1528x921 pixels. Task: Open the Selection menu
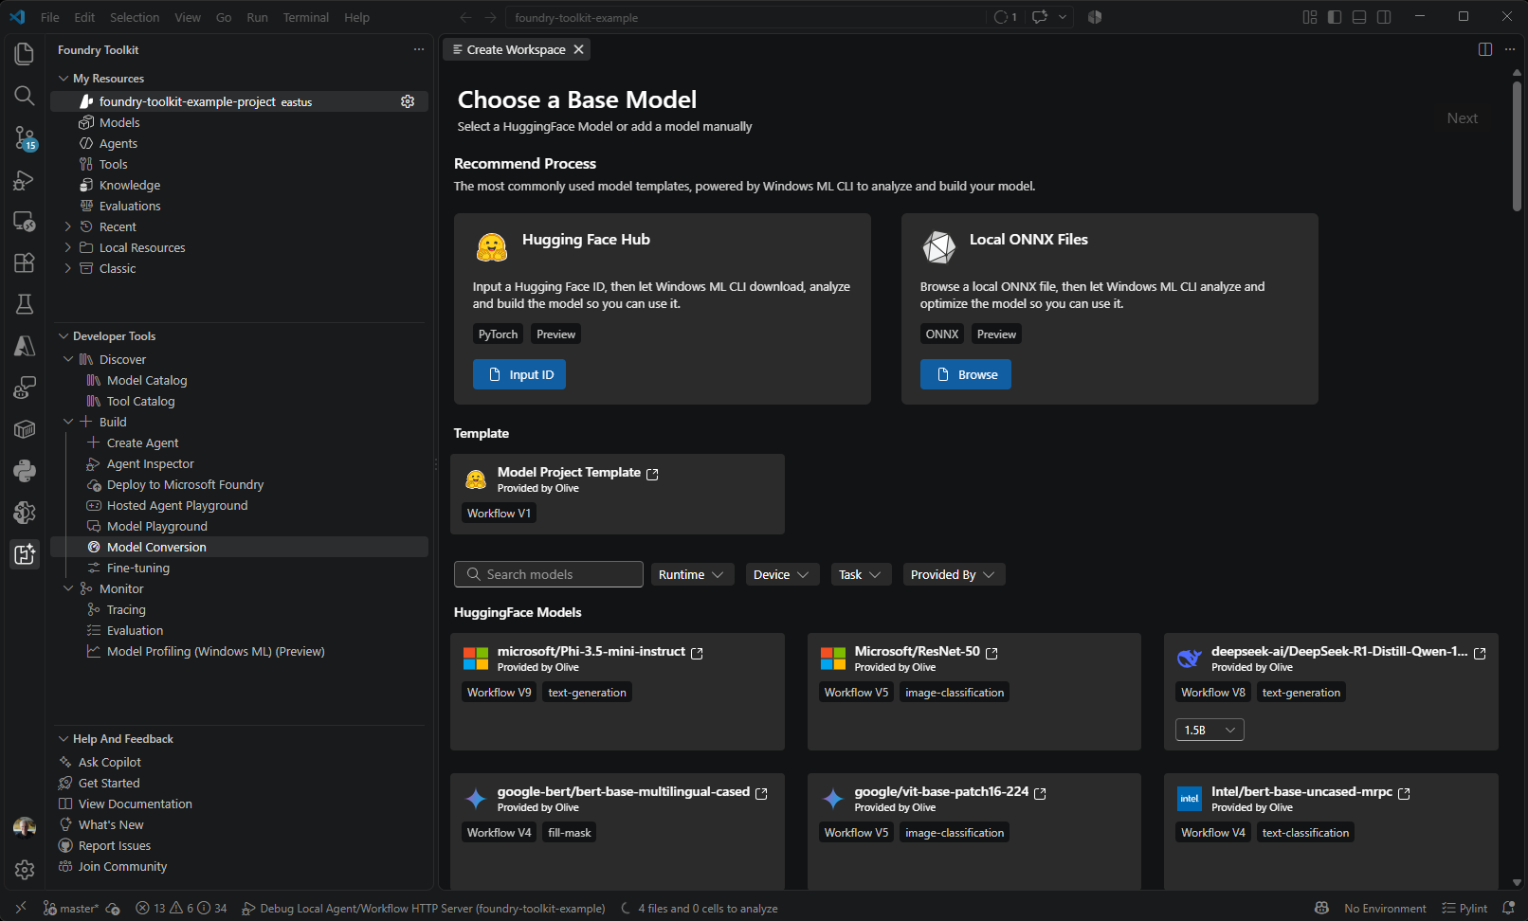tap(135, 17)
